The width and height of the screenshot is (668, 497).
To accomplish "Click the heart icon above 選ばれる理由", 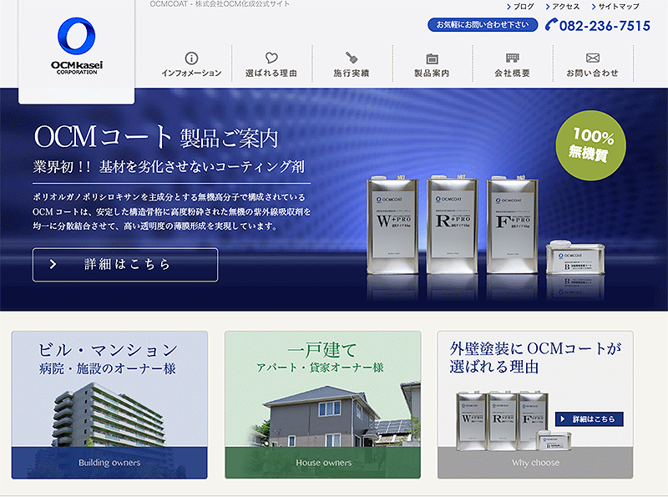I will [271, 58].
